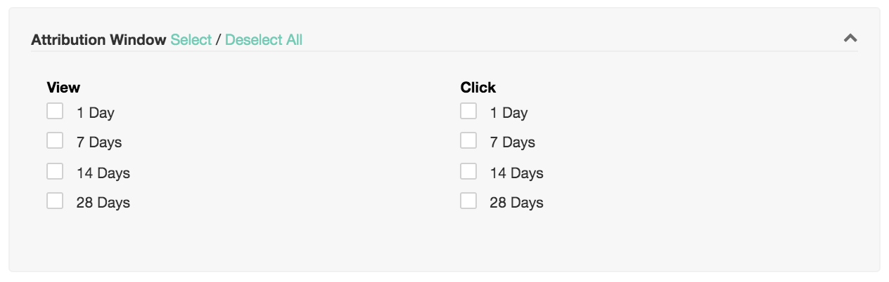Image resolution: width=889 pixels, height=282 pixels.
Task: Click the '7 Days' label text under View
Action: click(x=99, y=142)
